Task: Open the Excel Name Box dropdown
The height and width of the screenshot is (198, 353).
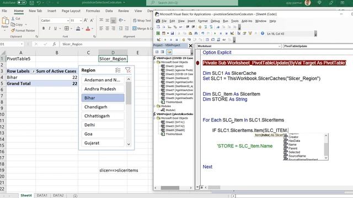Action: click(x=22, y=44)
